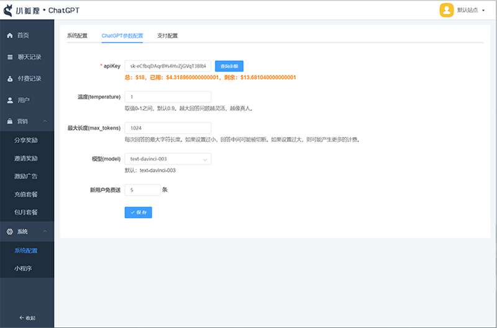497x328 pixels.
Task: Select the ChatGPT参数配置 tab
Action: point(122,36)
